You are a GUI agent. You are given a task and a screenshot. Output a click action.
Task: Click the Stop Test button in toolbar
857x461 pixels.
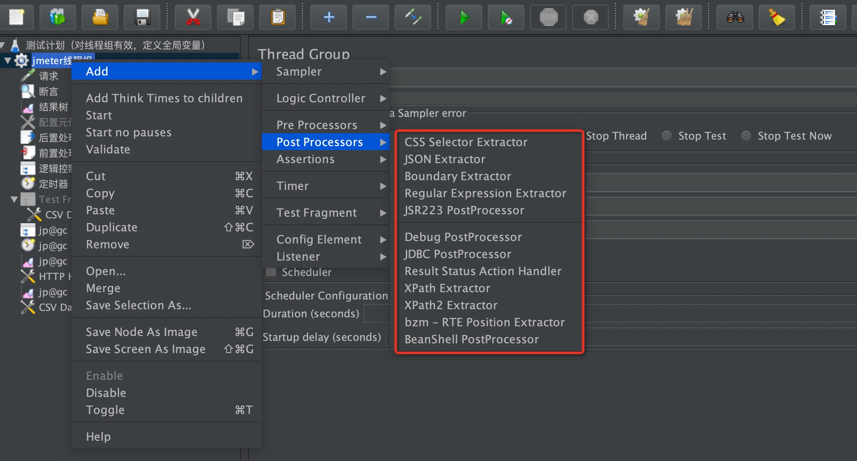(x=548, y=17)
